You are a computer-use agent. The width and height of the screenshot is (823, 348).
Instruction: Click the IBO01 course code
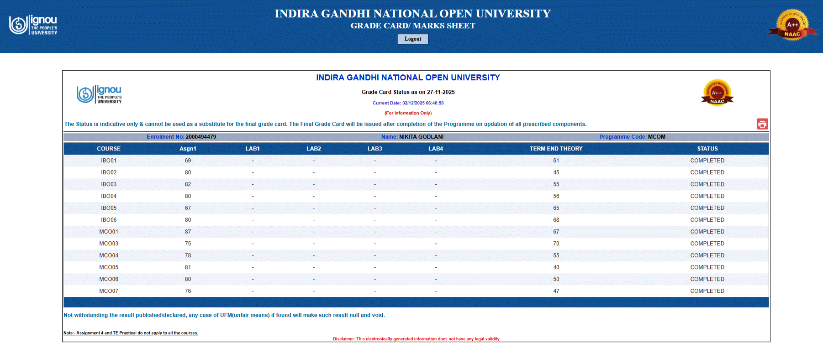click(109, 161)
